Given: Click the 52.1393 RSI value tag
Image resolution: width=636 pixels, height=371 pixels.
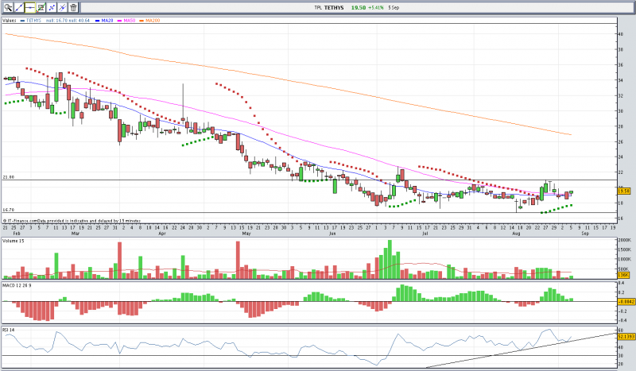Looking at the screenshot, I should click(x=625, y=336).
